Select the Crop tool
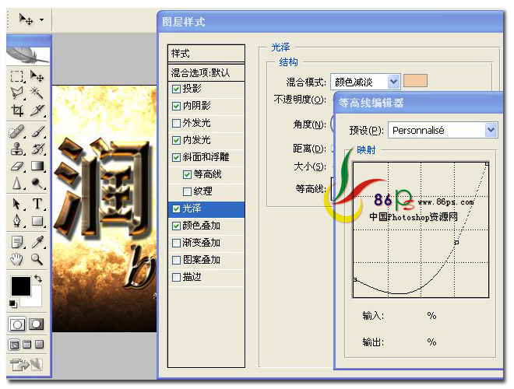This screenshot has width=514, height=389. point(16,110)
